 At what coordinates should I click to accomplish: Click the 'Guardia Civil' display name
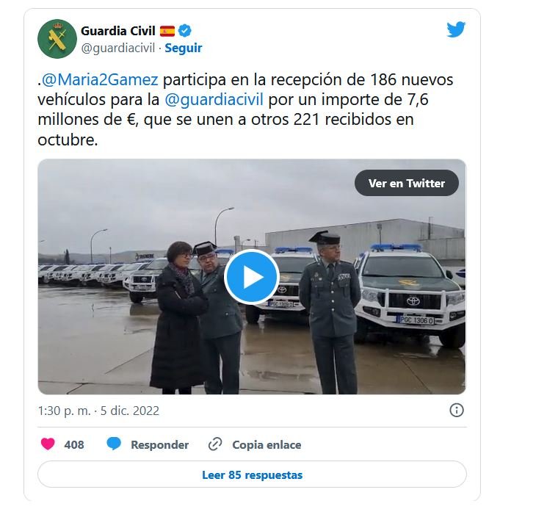(118, 31)
